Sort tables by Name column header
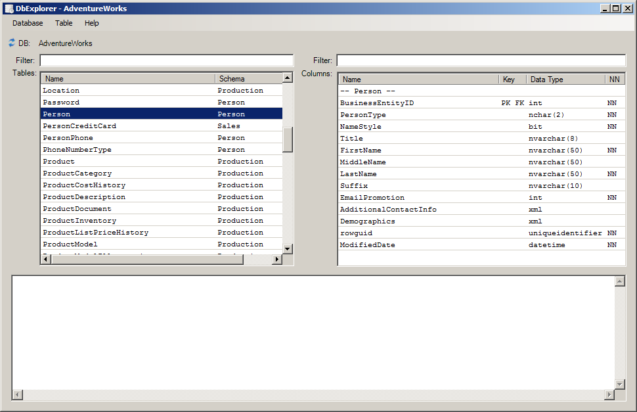Screen dimensions: 637x412 click(x=128, y=78)
